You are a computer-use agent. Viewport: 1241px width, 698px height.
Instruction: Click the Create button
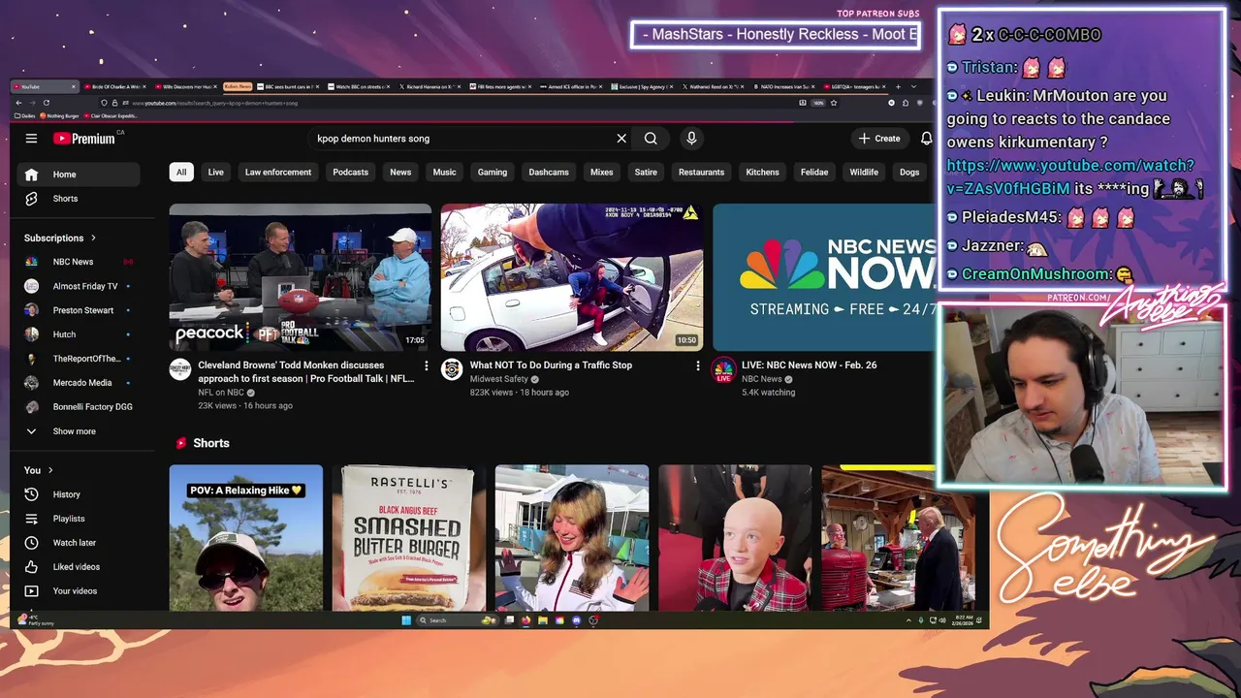pos(879,139)
